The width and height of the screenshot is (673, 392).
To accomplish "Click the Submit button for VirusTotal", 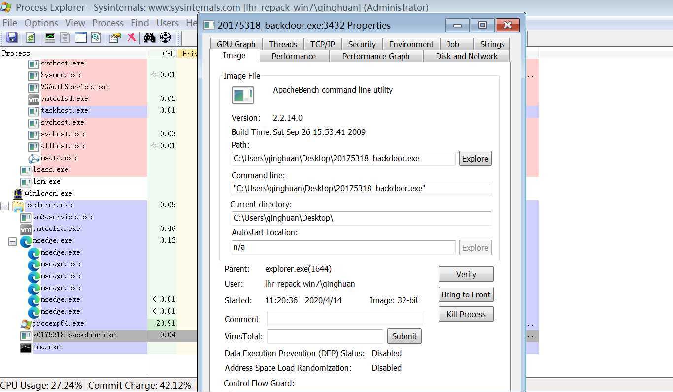I will pos(404,336).
